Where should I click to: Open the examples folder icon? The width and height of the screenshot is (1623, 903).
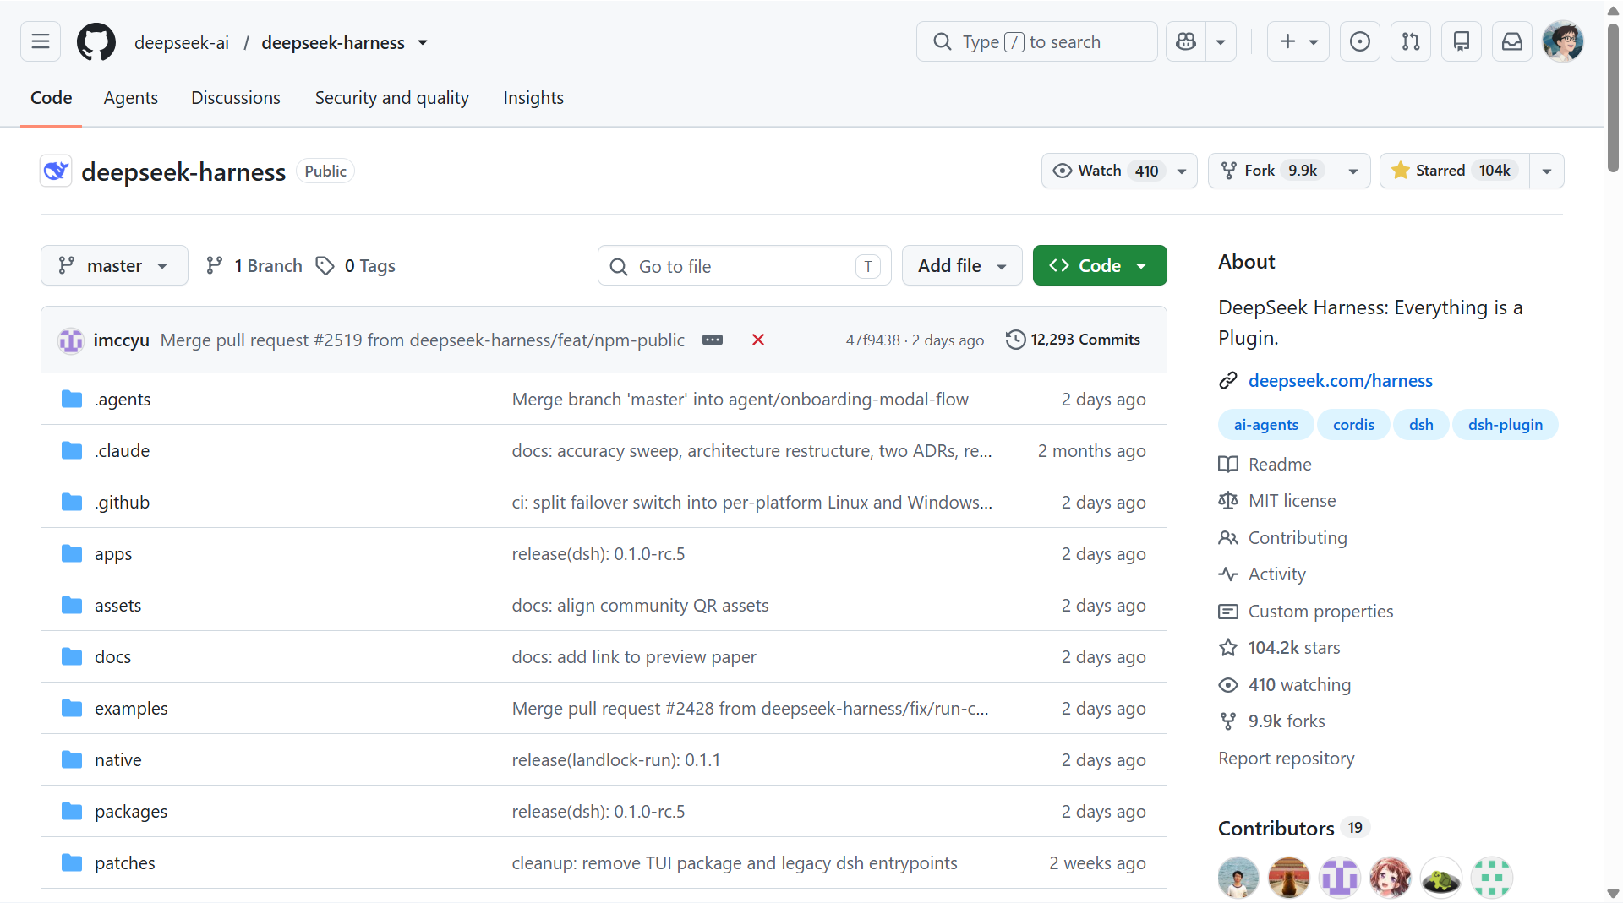72,708
